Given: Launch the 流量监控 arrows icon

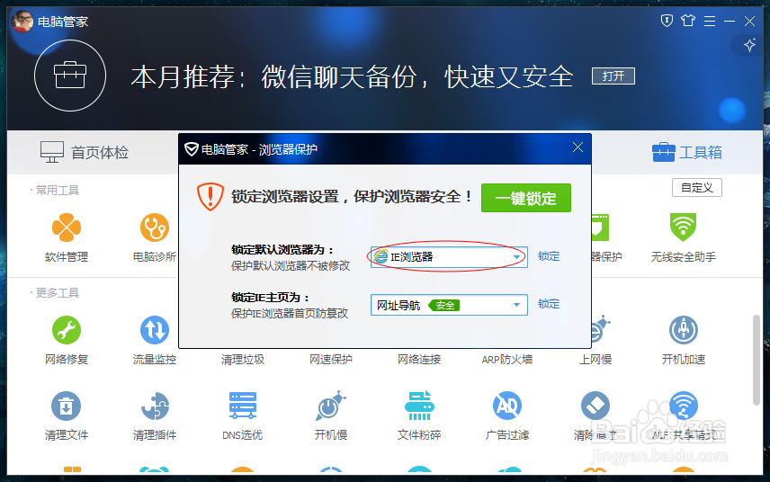Looking at the screenshot, I should [x=155, y=330].
